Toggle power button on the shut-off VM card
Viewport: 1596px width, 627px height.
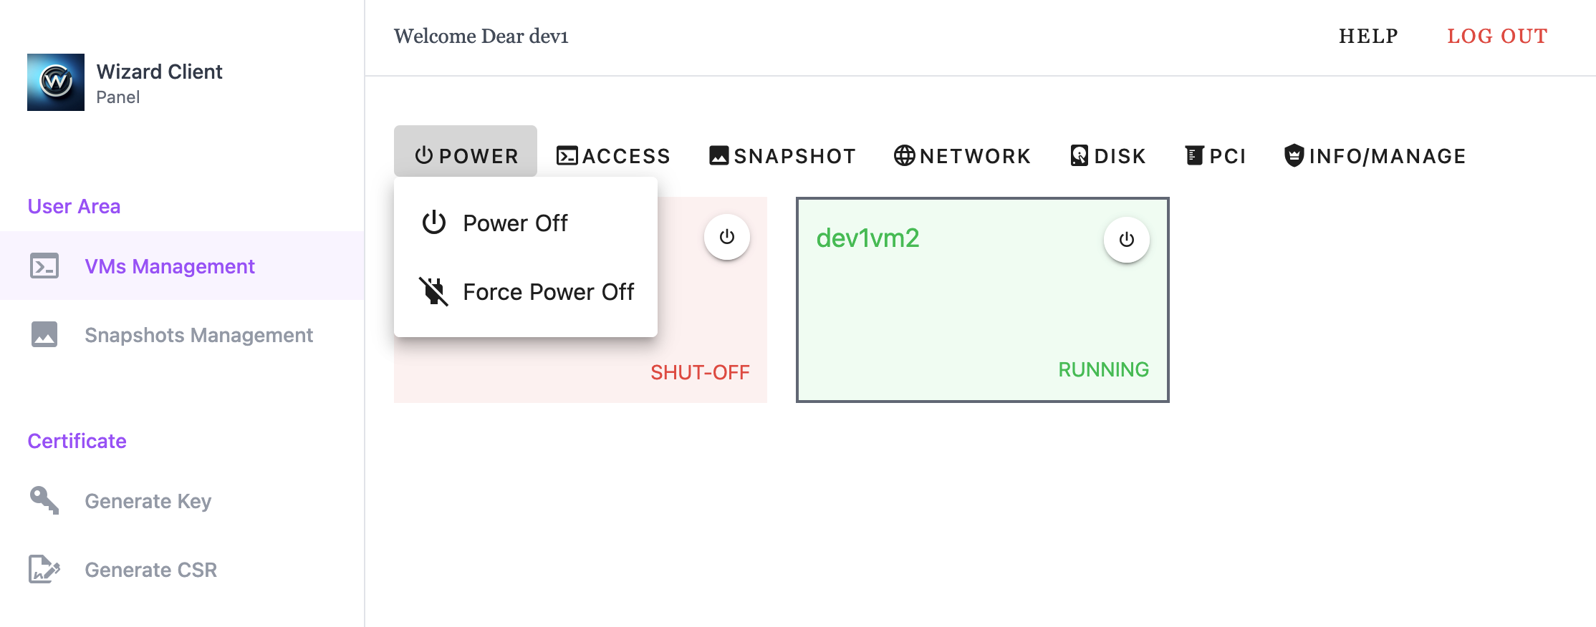[x=726, y=237]
